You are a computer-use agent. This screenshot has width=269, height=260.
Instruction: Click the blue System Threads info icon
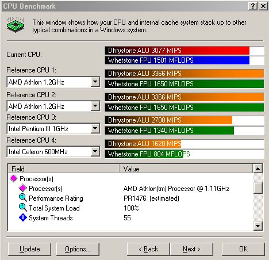23,217
